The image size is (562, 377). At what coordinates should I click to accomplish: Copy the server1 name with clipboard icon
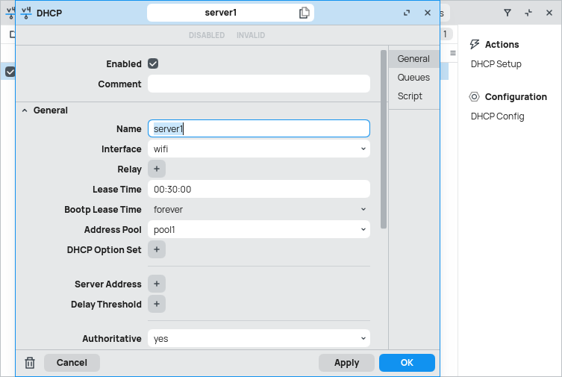click(304, 13)
